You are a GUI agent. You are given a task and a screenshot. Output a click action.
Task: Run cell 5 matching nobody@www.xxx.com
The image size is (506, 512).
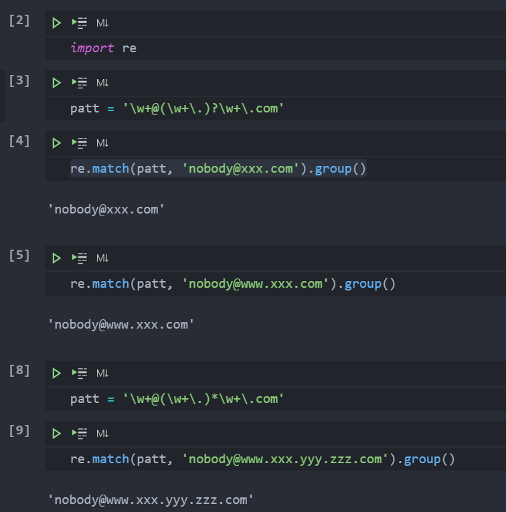[x=56, y=258]
